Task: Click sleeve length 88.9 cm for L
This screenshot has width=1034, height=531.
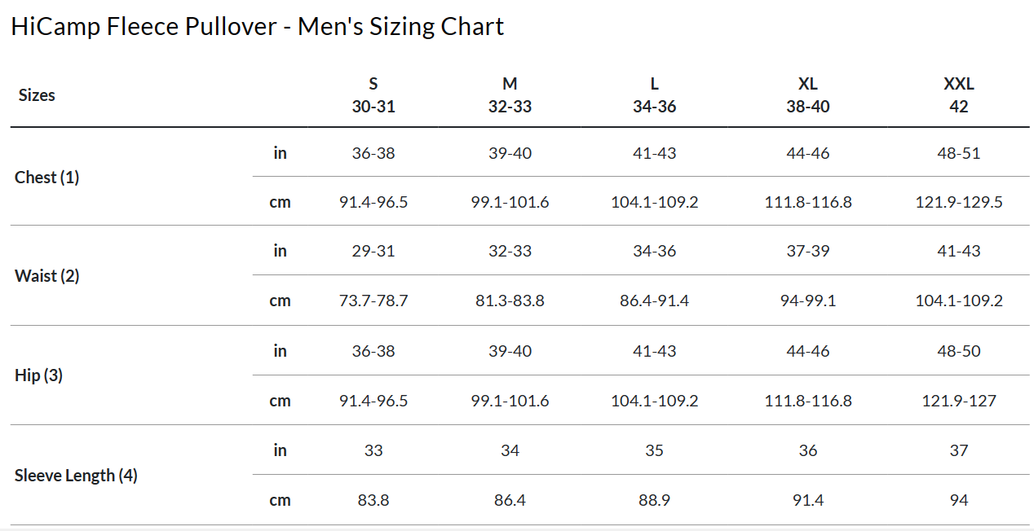Action: pos(654,500)
